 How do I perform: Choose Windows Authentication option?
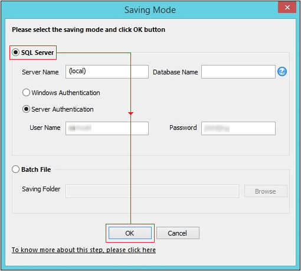(x=26, y=93)
